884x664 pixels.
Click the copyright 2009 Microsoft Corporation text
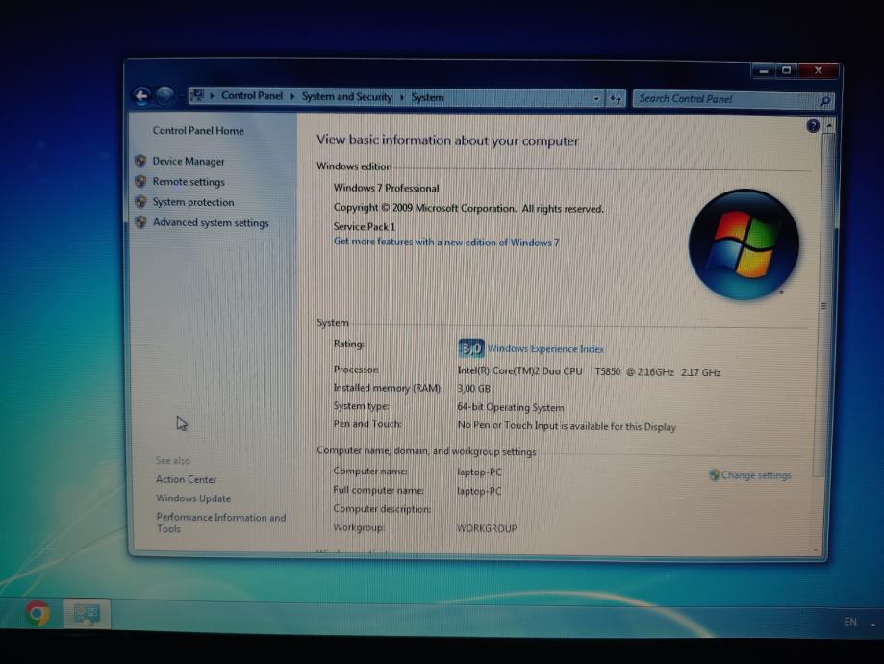(x=468, y=208)
